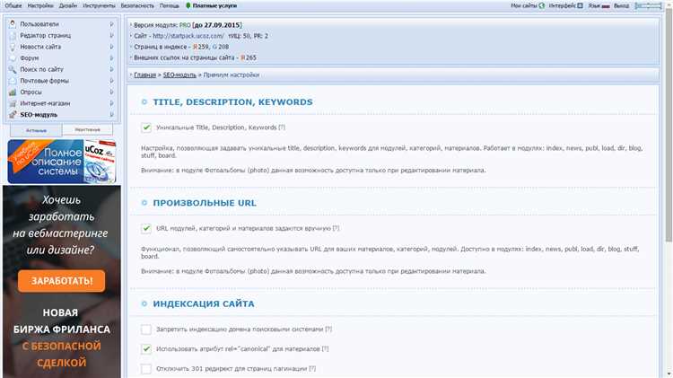Expand Новости сайта submenu arrow
This screenshot has width=673, height=378.
[111, 47]
